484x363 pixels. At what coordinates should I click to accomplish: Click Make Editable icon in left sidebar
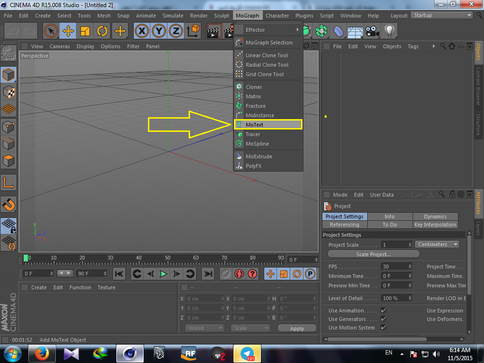pyautogui.click(x=9, y=53)
